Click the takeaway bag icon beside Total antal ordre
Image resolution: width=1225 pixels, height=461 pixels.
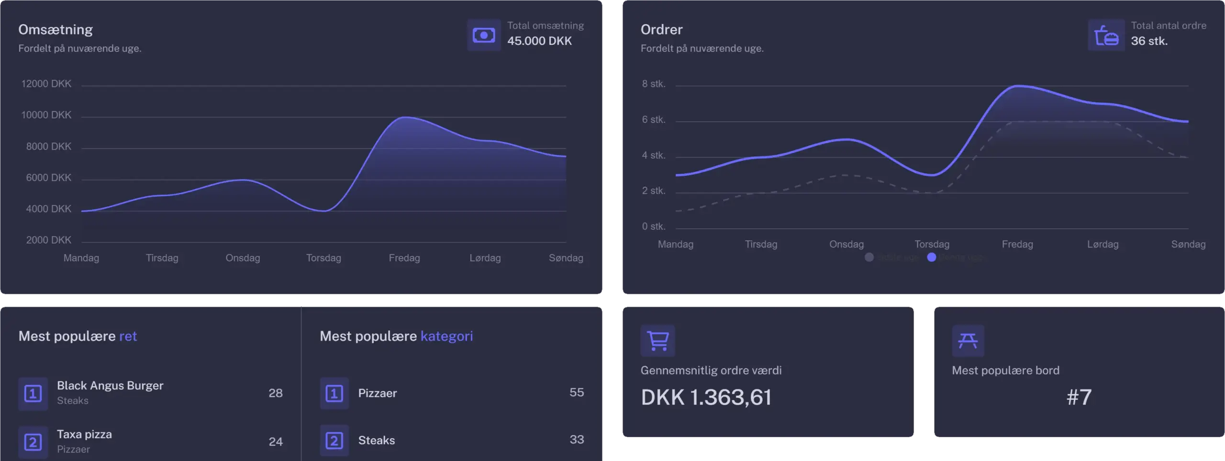click(1106, 35)
